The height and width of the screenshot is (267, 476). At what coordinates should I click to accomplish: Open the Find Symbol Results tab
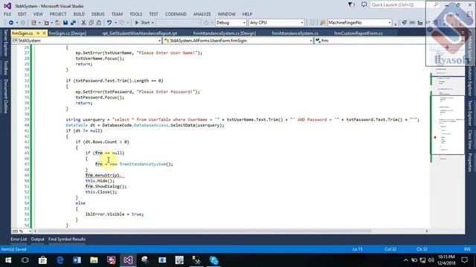[67, 239]
